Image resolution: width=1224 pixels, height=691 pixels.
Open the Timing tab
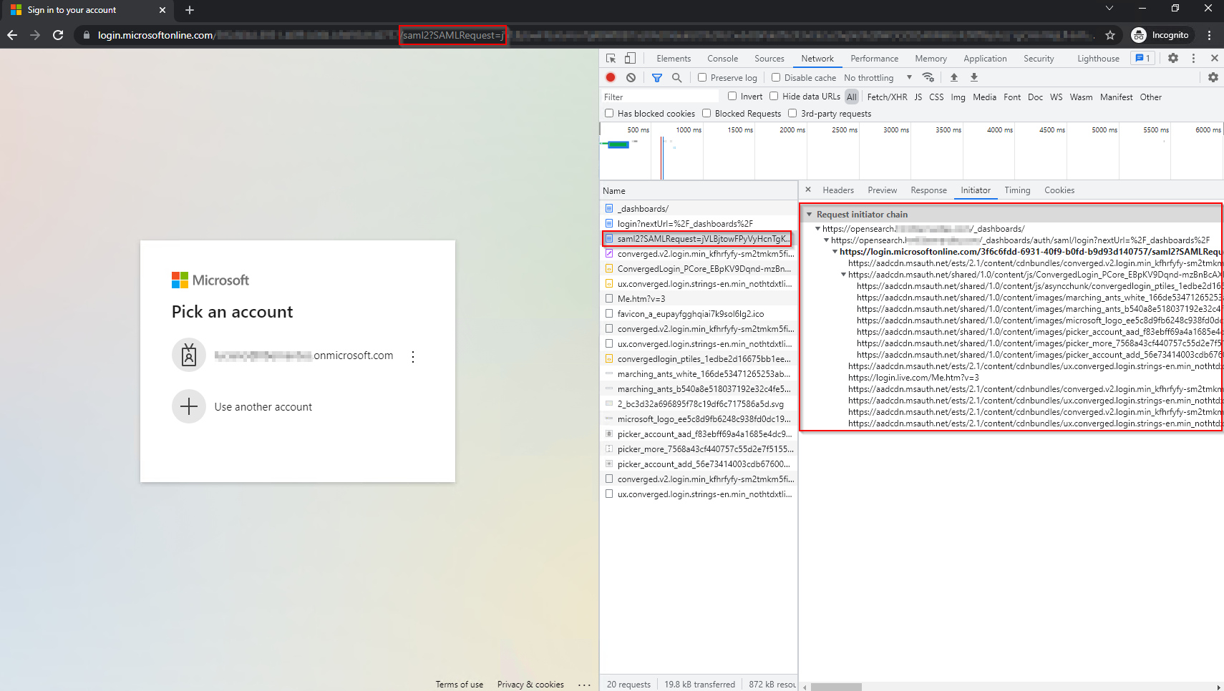[1017, 190]
